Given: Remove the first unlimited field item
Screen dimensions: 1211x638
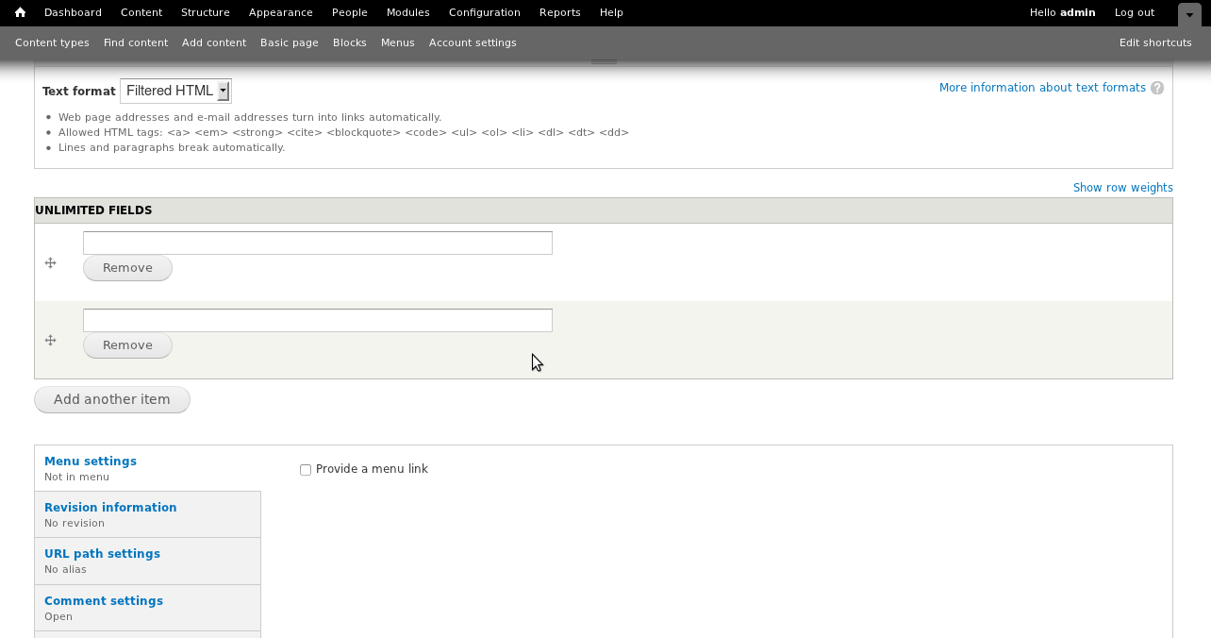Looking at the screenshot, I should pos(127,268).
